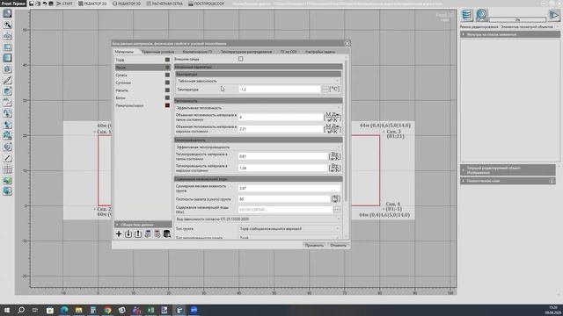The image size is (563, 316).
Task: Click magnifier search icon in right panel
Action: point(481,15)
